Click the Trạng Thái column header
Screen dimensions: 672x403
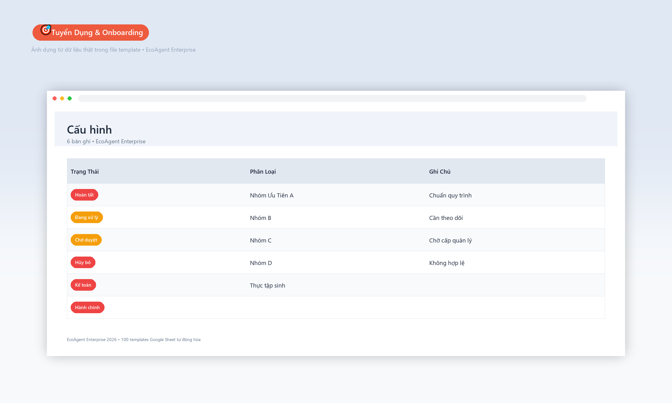pyautogui.click(x=85, y=171)
